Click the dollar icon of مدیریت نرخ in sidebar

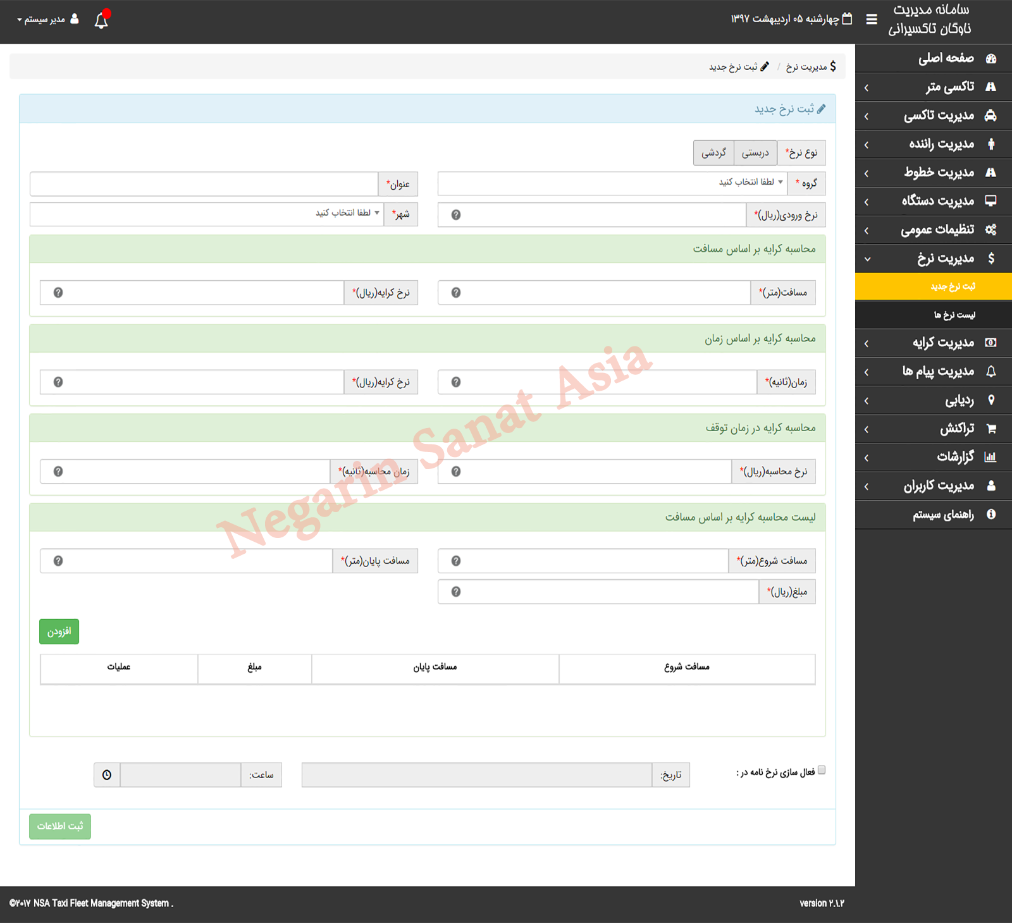coord(991,259)
